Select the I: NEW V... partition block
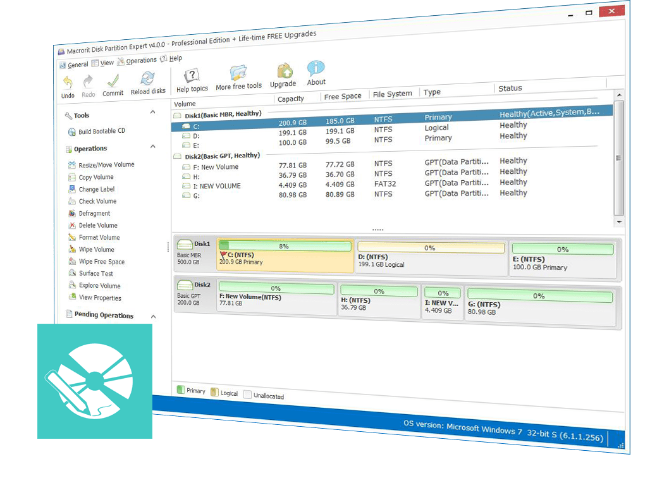 [442, 303]
